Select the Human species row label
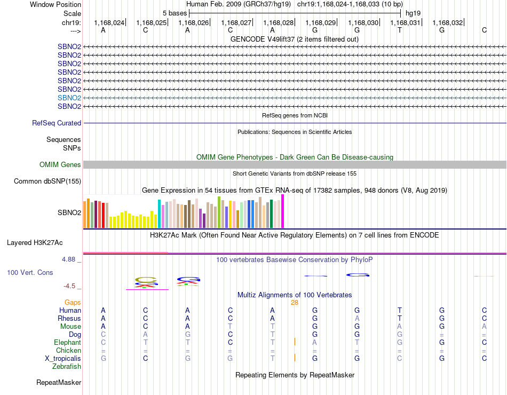The height and width of the screenshot is (395, 507). coord(70,310)
